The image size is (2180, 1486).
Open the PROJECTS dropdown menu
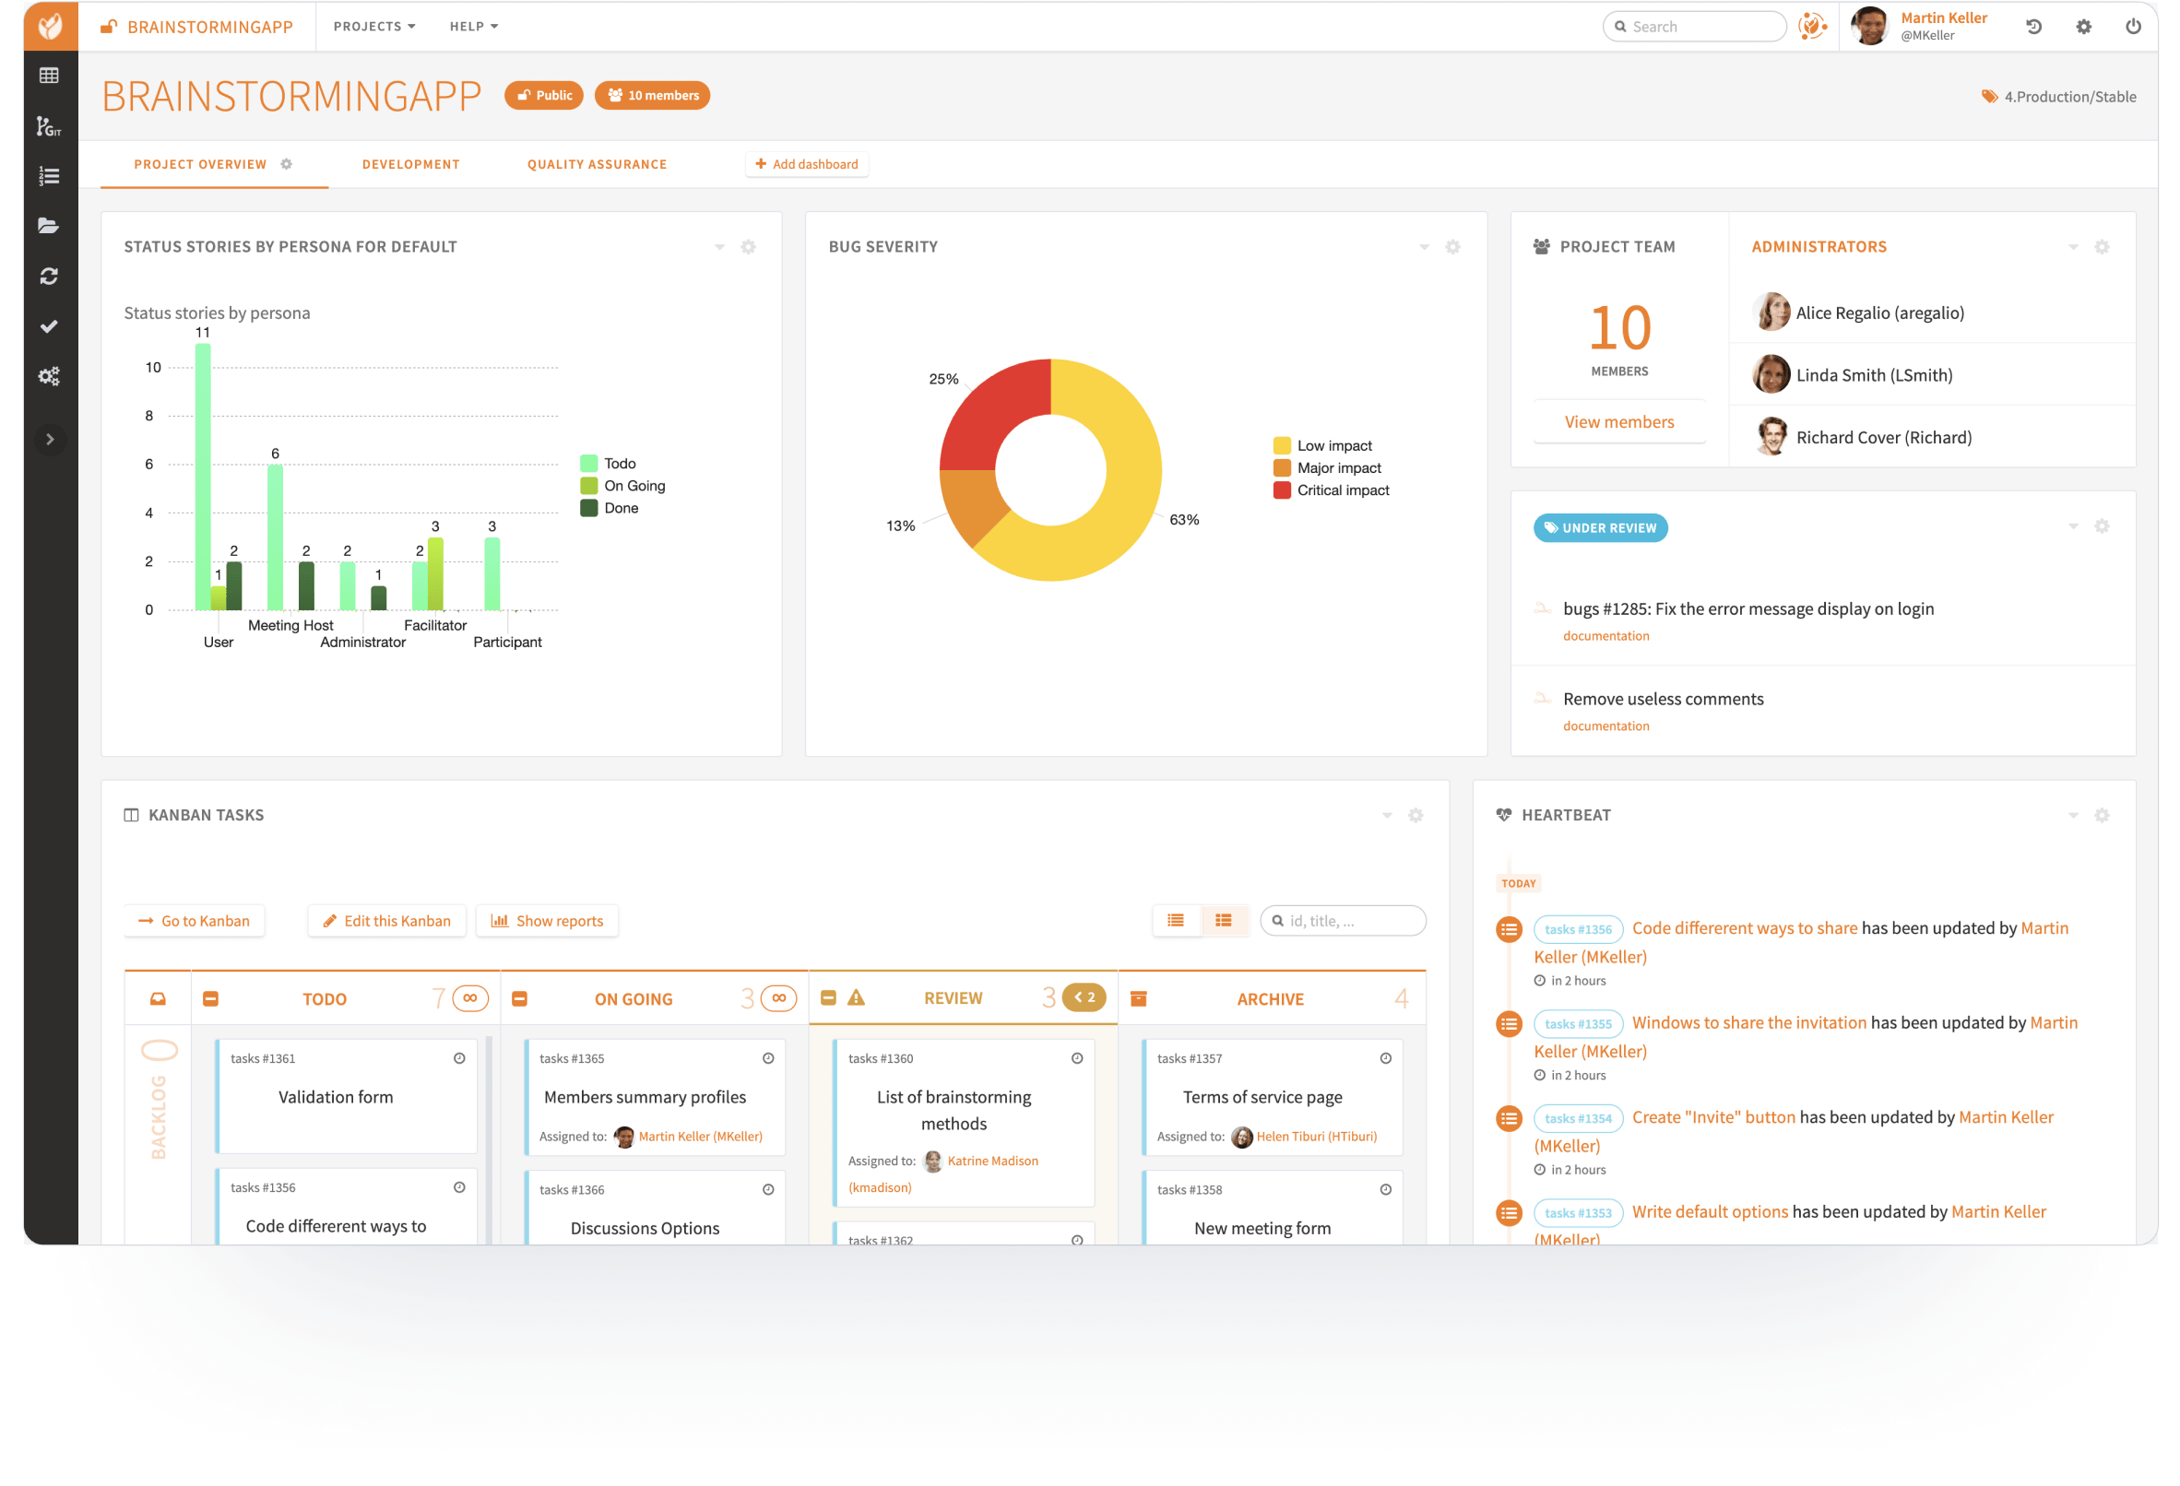[373, 25]
